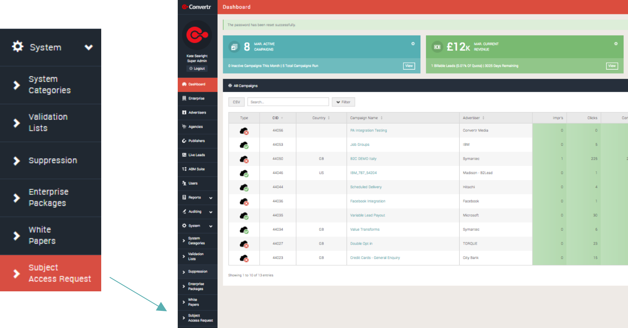Image resolution: width=628 pixels, height=328 pixels.
Task: Open Enterprise Packages in the dashboard sidebar
Action: [198, 287]
